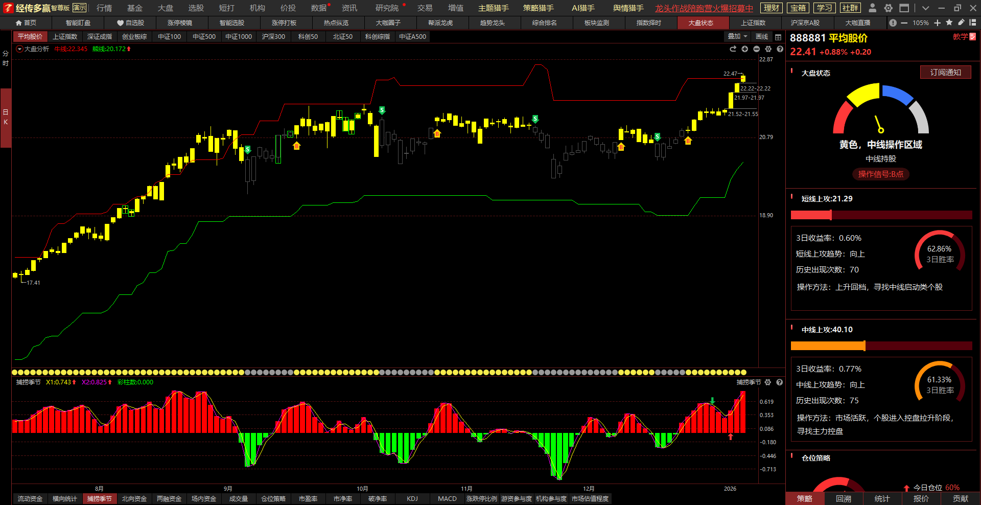Click the favorite star icon in toolbar
The height and width of the screenshot is (505, 981).
pyautogui.click(x=949, y=22)
